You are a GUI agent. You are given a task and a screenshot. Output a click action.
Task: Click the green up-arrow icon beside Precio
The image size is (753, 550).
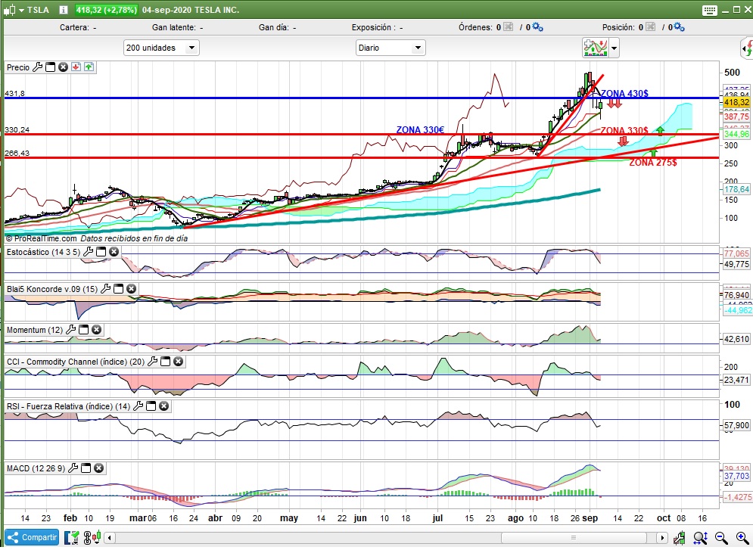coord(89,67)
